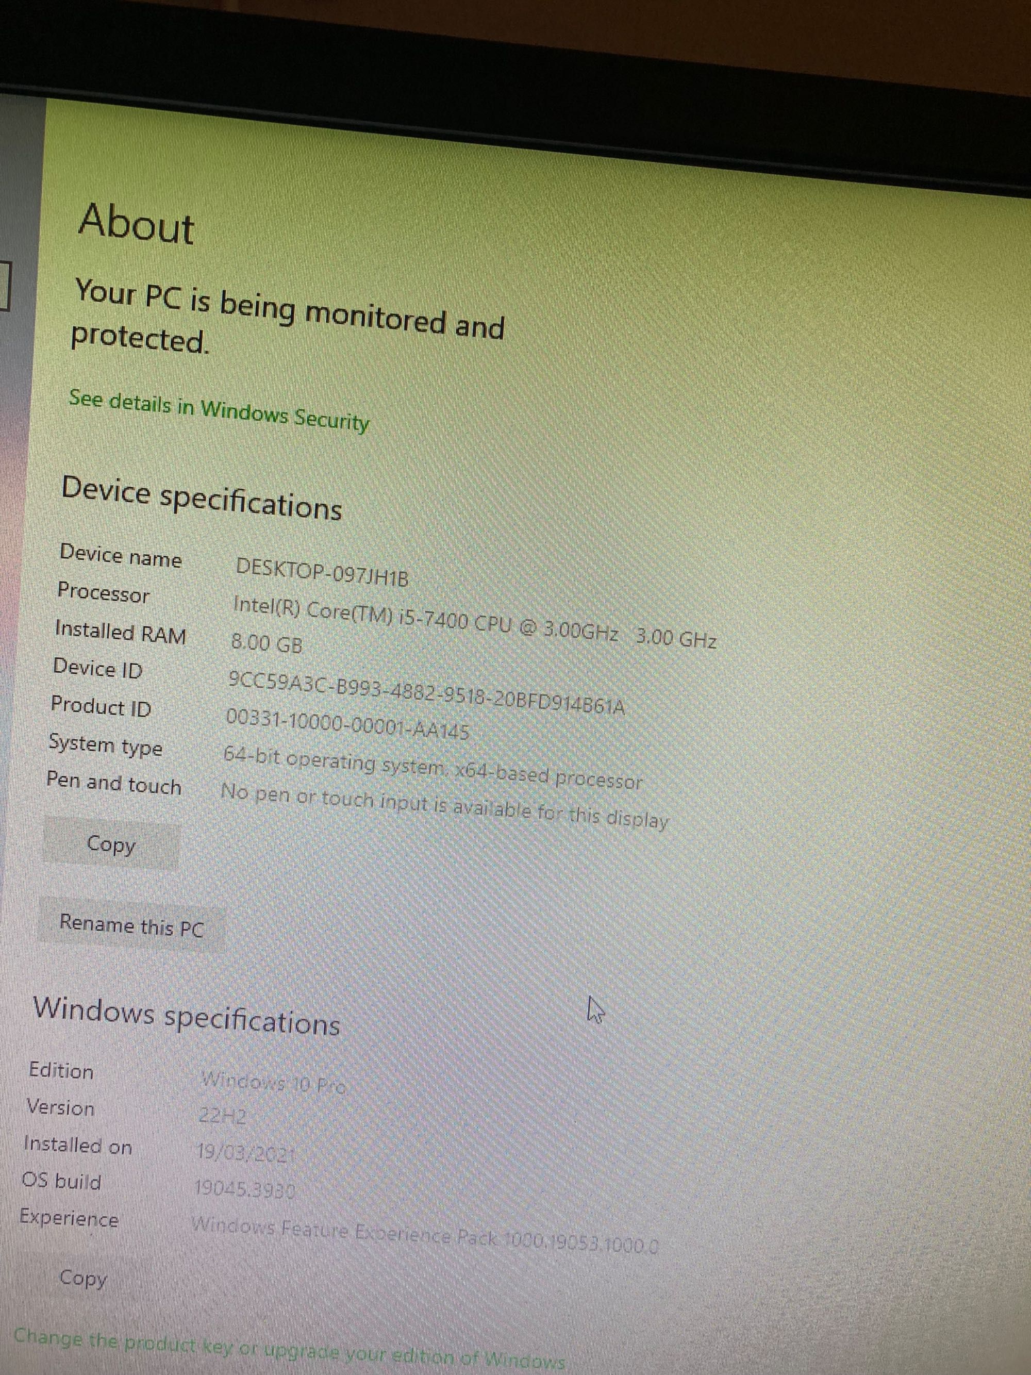The width and height of the screenshot is (1031, 1375).
Task: Copy the device specifications
Action: 111,845
